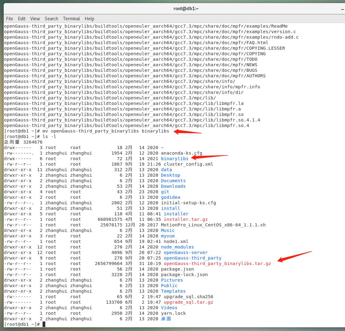345x331 pixels.
Task: Click the Videos directory entry
Action: tap(169, 308)
